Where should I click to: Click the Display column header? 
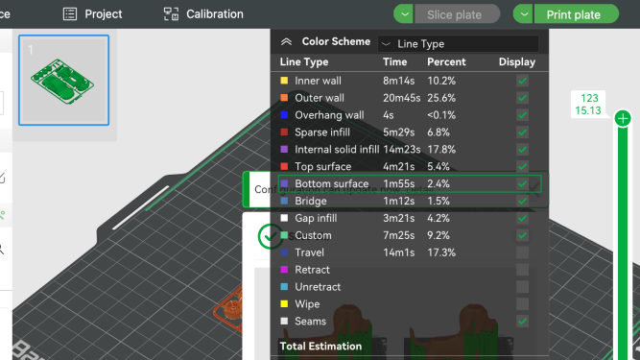(x=517, y=62)
